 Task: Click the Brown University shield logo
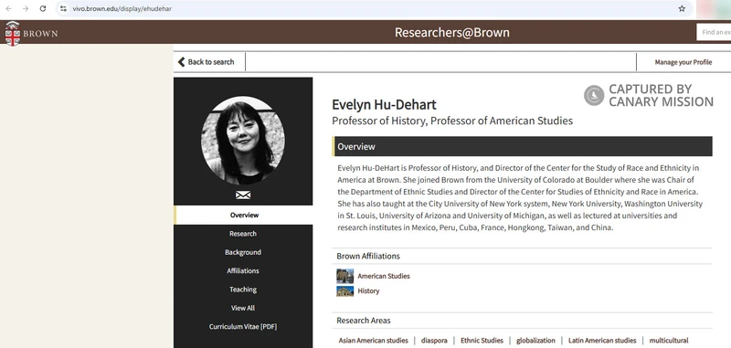click(x=13, y=33)
